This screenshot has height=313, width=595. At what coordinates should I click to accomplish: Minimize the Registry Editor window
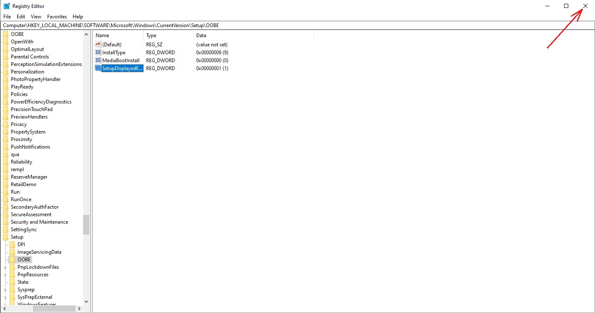pyautogui.click(x=547, y=6)
